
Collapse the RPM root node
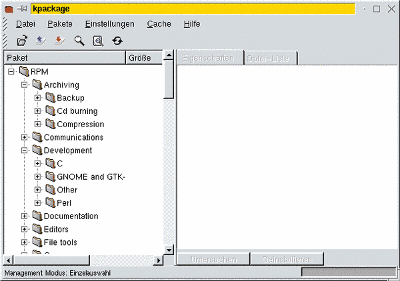[11, 72]
